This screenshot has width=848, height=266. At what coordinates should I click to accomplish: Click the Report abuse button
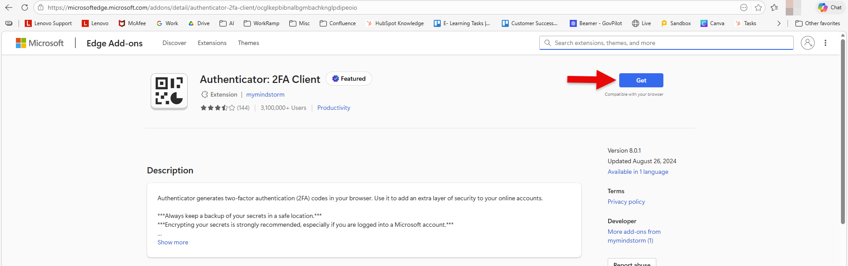(632, 263)
